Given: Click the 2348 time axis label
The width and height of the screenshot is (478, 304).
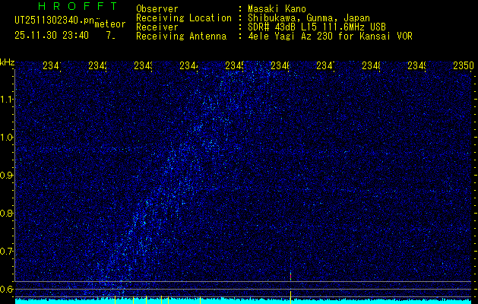Looking at the screenshot, I should (372, 66).
